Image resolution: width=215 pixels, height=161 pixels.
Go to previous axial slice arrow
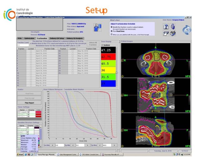click(x=153, y=76)
